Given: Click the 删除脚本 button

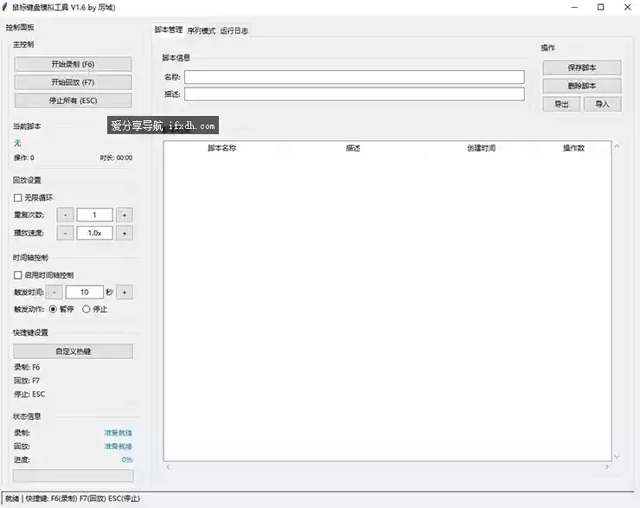Looking at the screenshot, I should coord(582,86).
